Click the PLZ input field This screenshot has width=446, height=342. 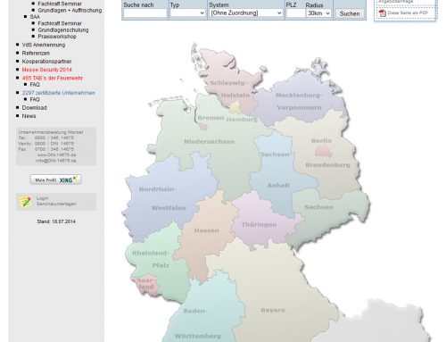(295, 13)
